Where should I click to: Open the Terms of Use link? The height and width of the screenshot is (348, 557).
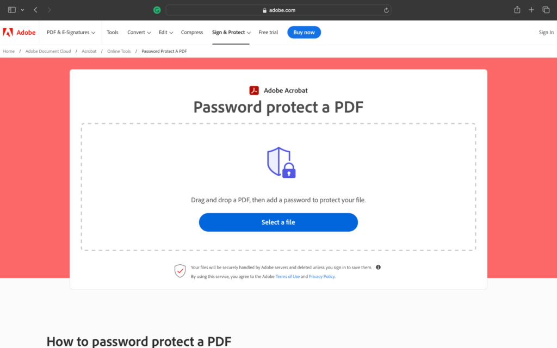pos(288,276)
